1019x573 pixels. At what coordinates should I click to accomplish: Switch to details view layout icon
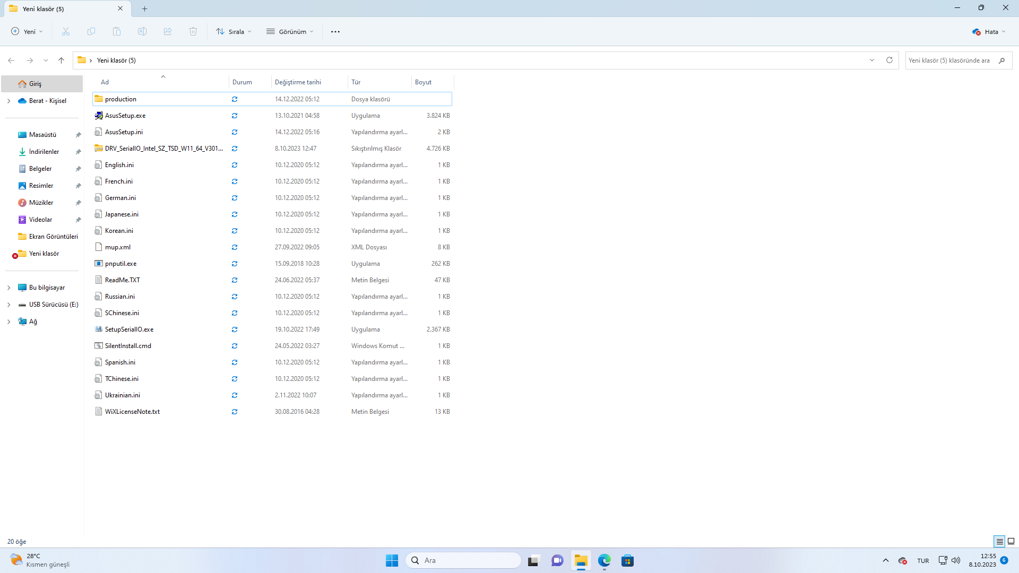pyautogui.click(x=999, y=541)
